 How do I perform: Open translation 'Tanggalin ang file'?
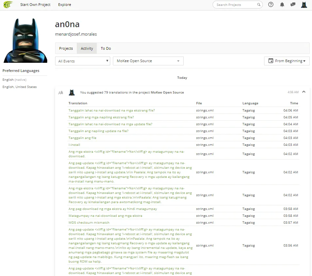82,138
